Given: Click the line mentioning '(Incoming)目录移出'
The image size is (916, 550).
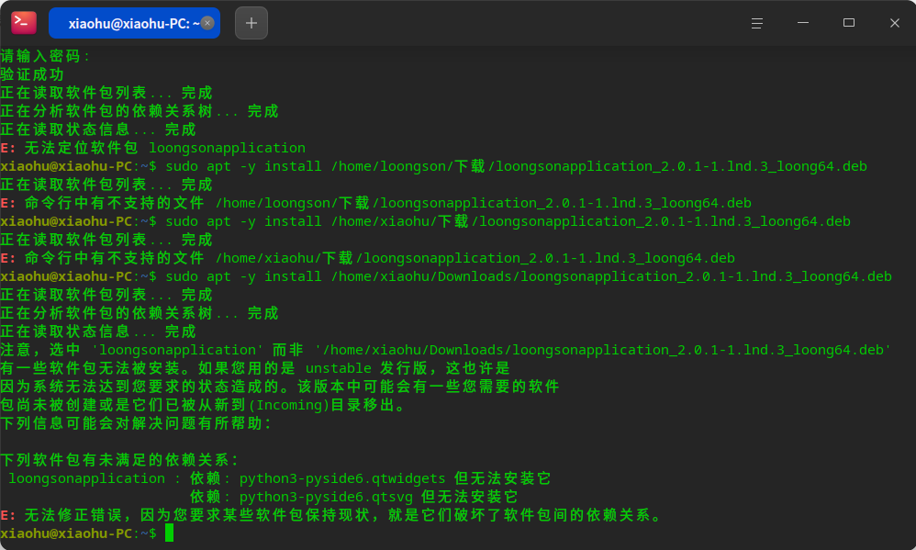Looking at the screenshot, I should tap(203, 404).
